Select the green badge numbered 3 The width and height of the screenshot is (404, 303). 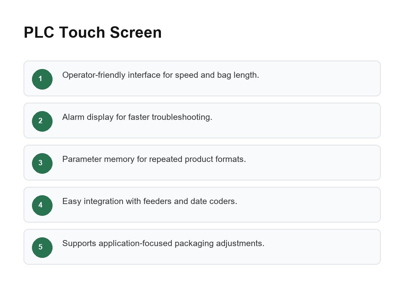(42, 163)
